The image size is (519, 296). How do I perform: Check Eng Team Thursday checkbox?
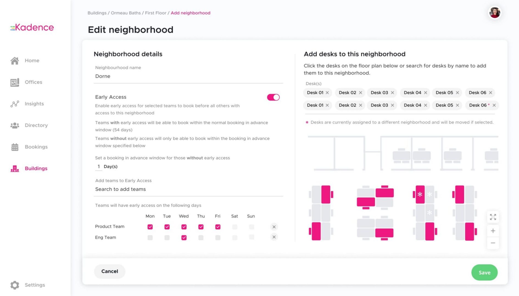coord(201,238)
